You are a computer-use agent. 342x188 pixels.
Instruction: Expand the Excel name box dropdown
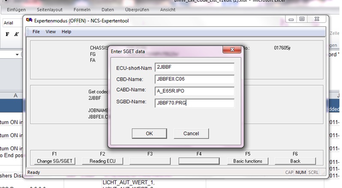(17, 55)
